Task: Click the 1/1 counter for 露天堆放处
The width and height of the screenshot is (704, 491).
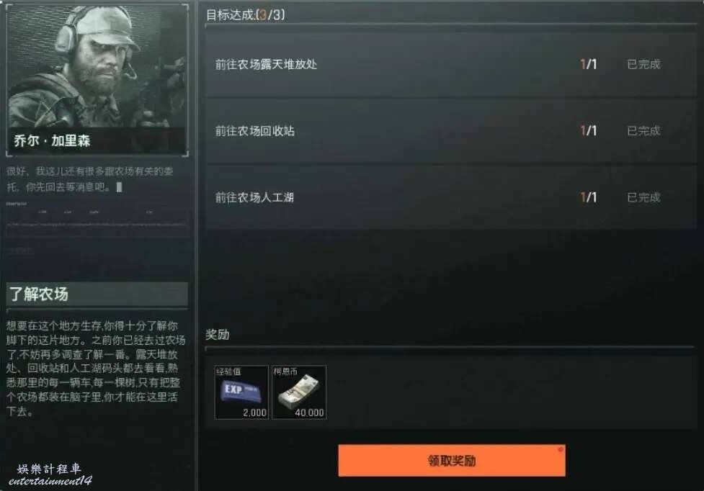Action: [x=588, y=65]
